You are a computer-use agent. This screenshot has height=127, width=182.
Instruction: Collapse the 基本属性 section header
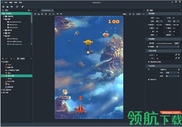(164, 14)
